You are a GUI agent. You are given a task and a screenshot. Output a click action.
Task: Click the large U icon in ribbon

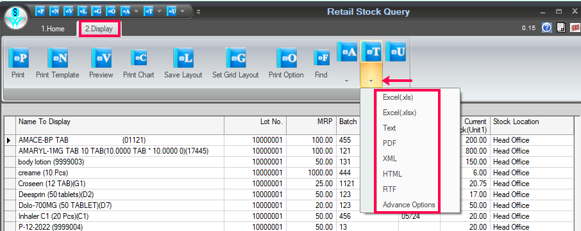click(x=396, y=51)
